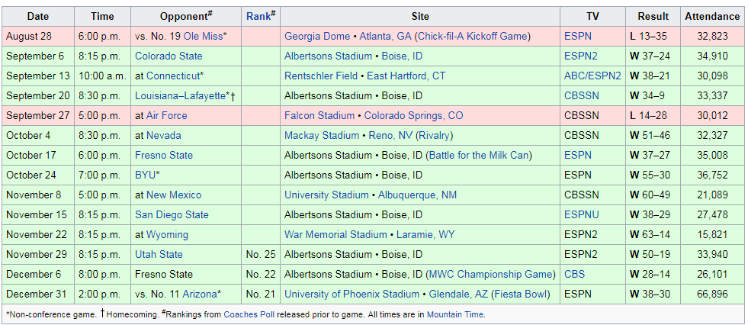
Task: Follow the Falcon Stadium link
Action: (x=319, y=115)
